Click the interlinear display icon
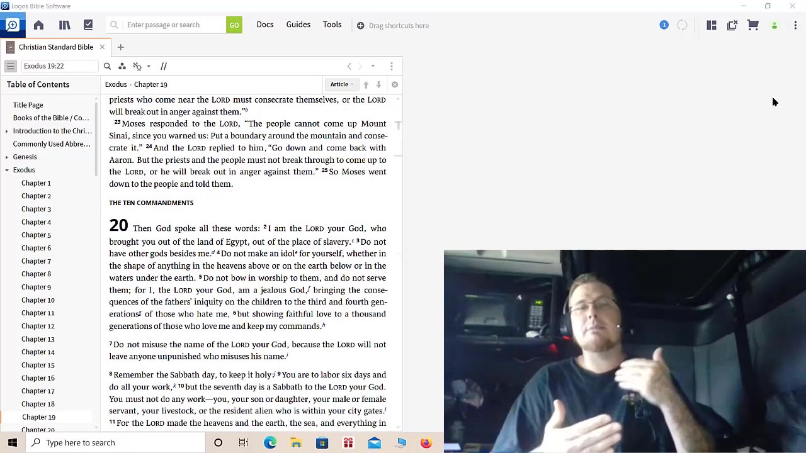806x453 pixels. (x=137, y=66)
